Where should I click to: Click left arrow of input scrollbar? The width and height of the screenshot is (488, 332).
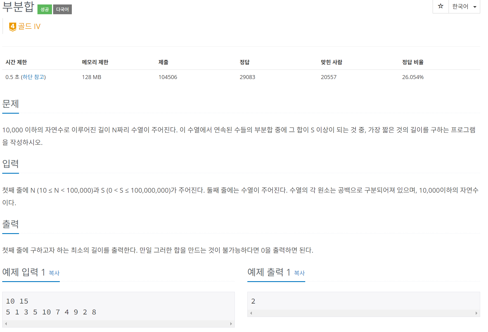[x=6, y=324]
